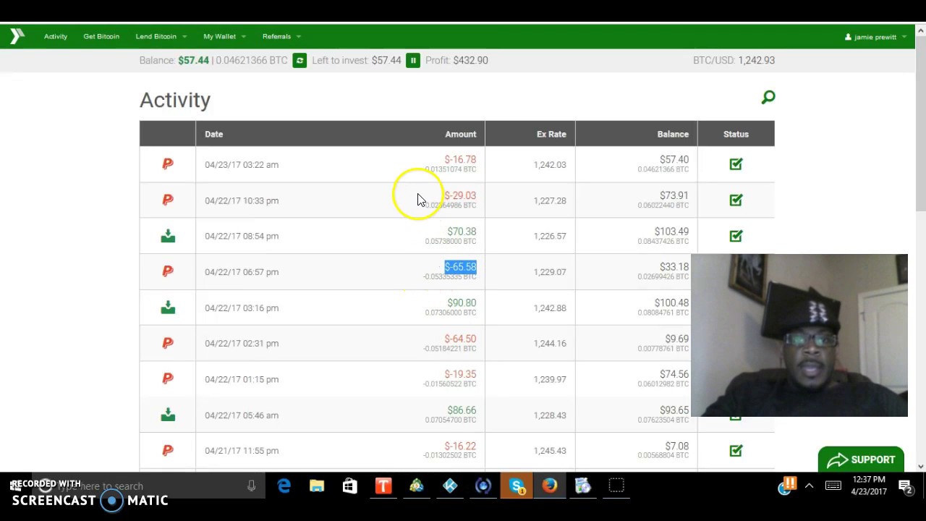The width and height of the screenshot is (926, 521).
Task: Click the status checkmark for the $7.08 balance row
Action: 736,450
